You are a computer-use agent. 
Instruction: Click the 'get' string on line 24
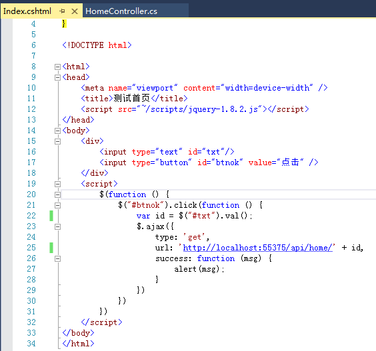194,237
